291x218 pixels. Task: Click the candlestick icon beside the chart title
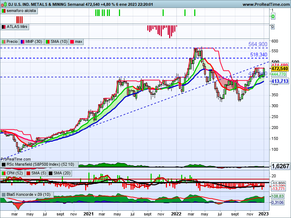click(4, 4)
